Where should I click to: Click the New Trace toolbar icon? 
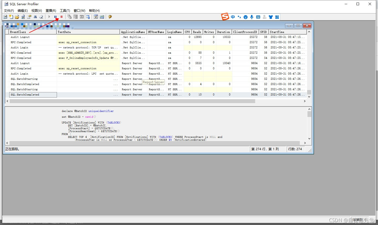(x=5, y=17)
